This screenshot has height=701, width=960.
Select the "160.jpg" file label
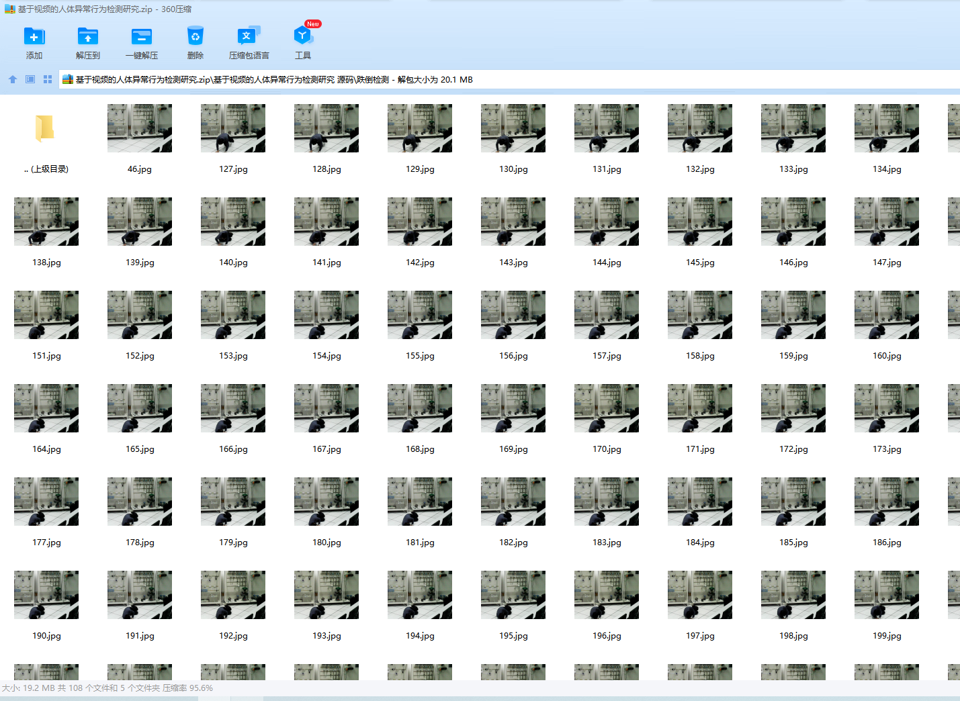click(x=887, y=356)
